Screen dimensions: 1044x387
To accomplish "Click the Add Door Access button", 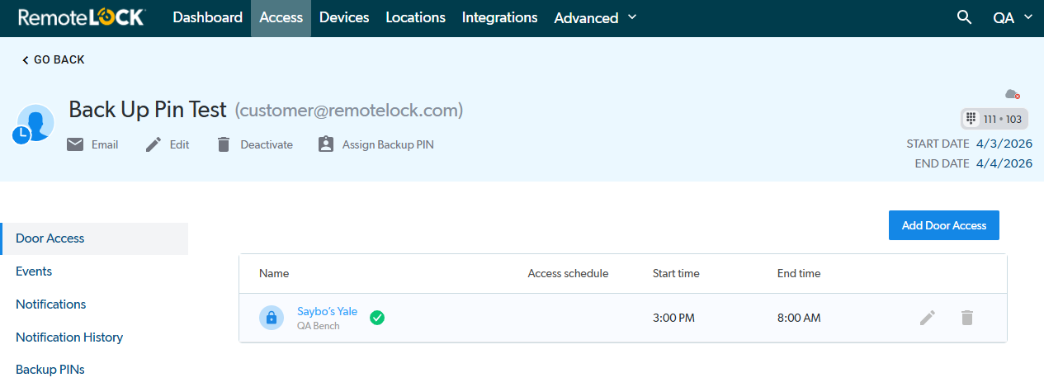I will 944,225.
